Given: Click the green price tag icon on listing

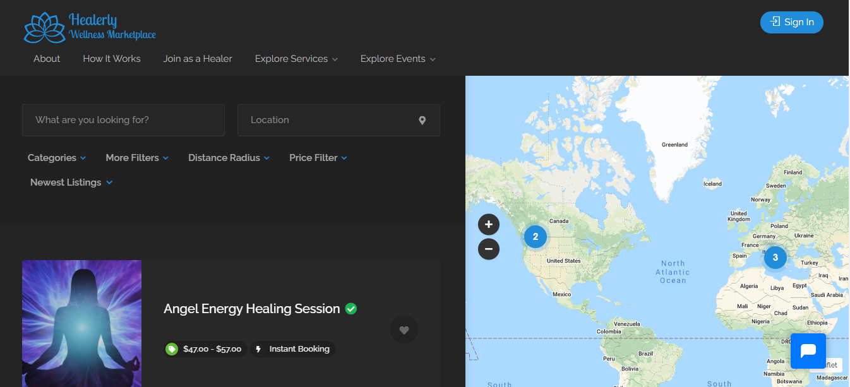Looking at the screenshot, I should point(171,348).
